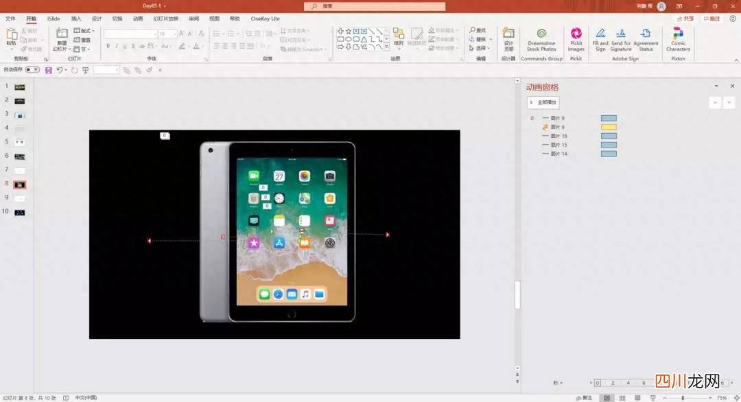Move animation later with down arrow button
The height and width of the screenshot is (402, 741).
(x=729, y=102)
